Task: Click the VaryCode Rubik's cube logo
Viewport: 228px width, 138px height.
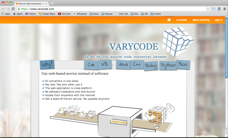Action: tap(177, 41)
